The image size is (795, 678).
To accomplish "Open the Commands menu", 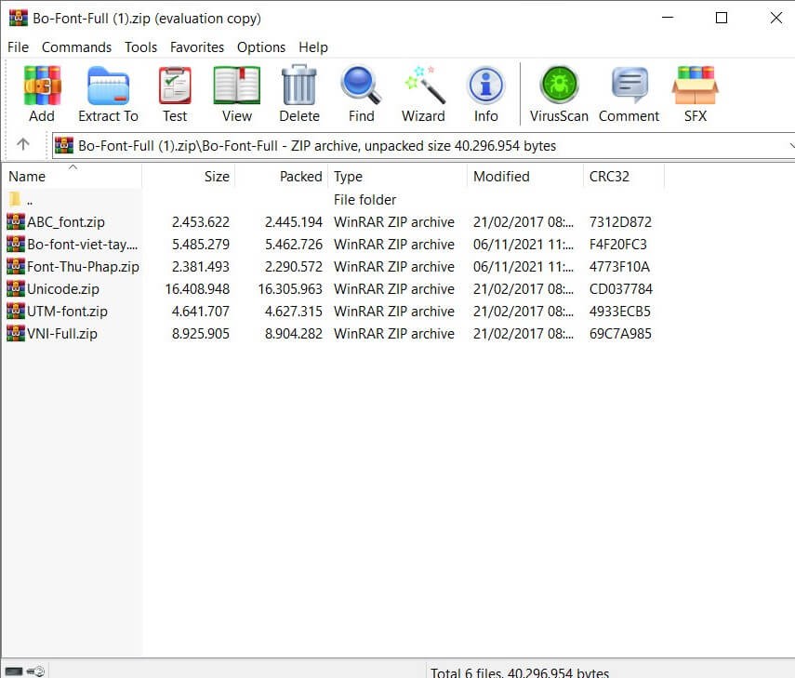I will [x=76, y=47].
